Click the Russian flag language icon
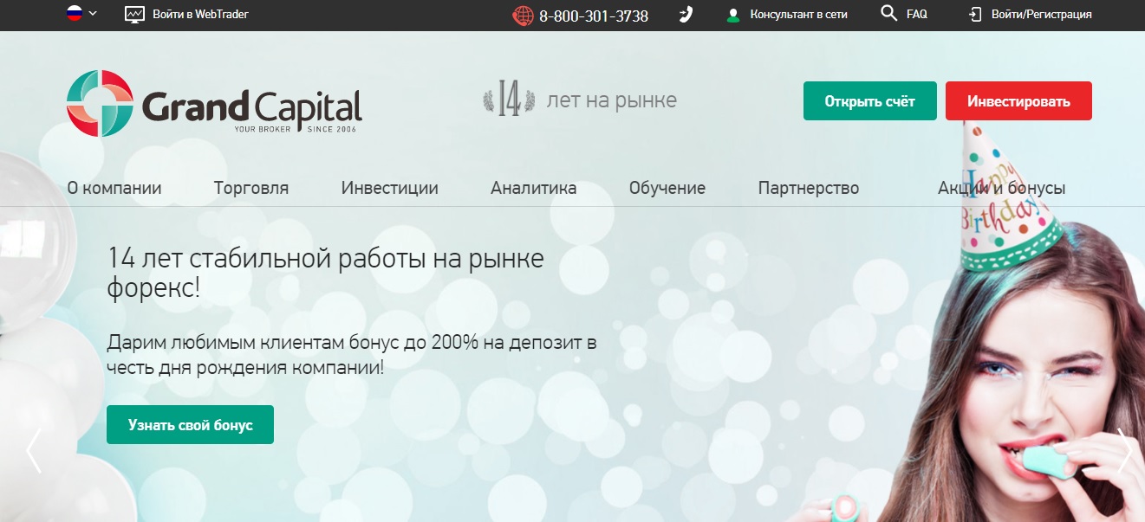Screen dimensions: 1145x522 (x=75, y=14)
